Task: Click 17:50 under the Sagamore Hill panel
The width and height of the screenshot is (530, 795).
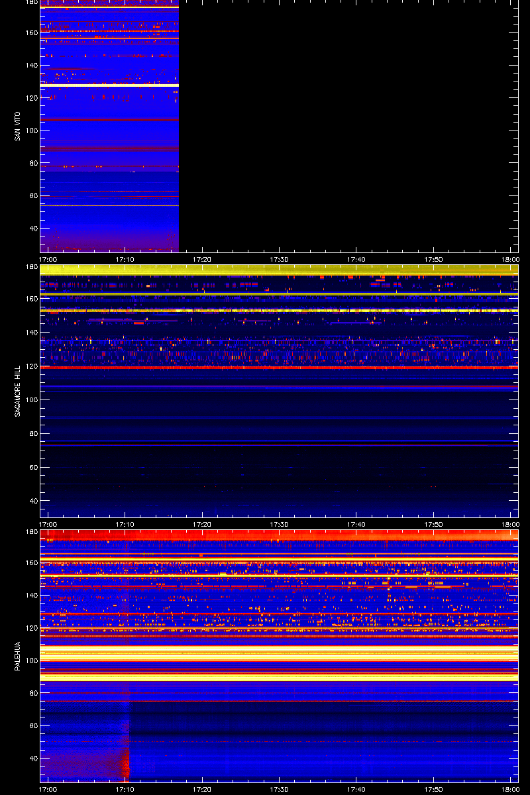Action: click(x=434, y=525)
